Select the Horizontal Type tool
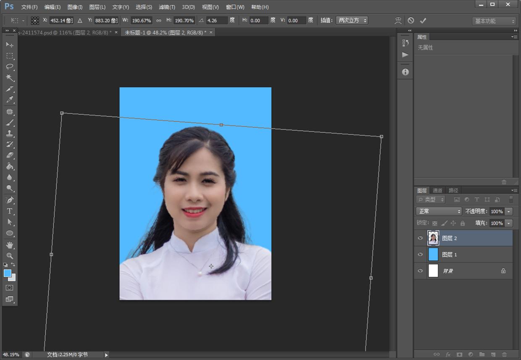Viewport: 521px width, 360px height. coord(10,211)
